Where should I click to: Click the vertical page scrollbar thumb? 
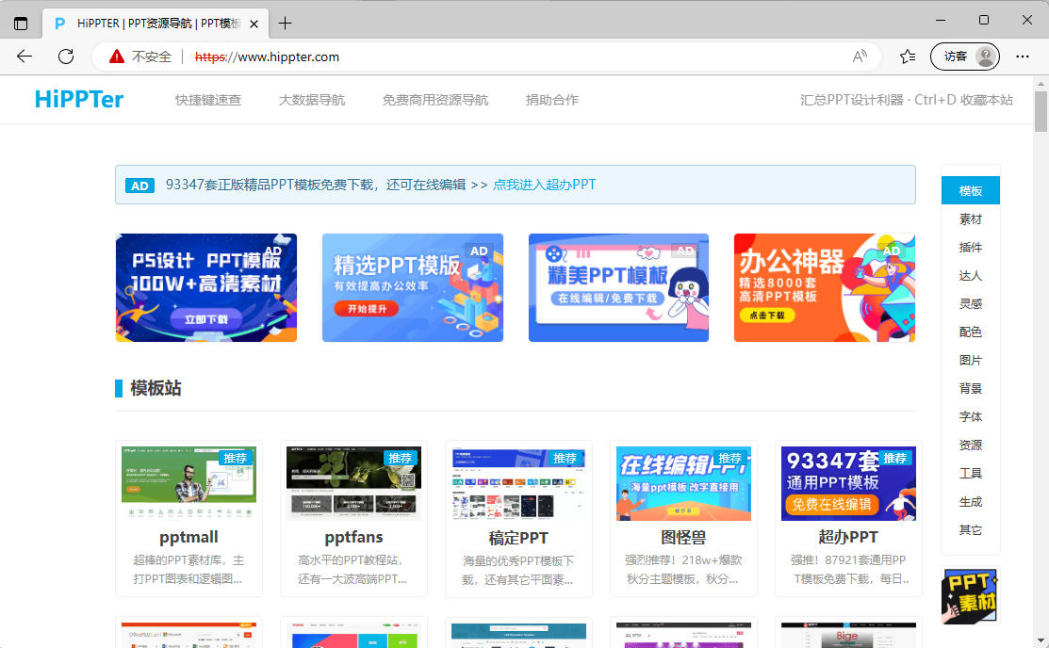point(1041,113)
